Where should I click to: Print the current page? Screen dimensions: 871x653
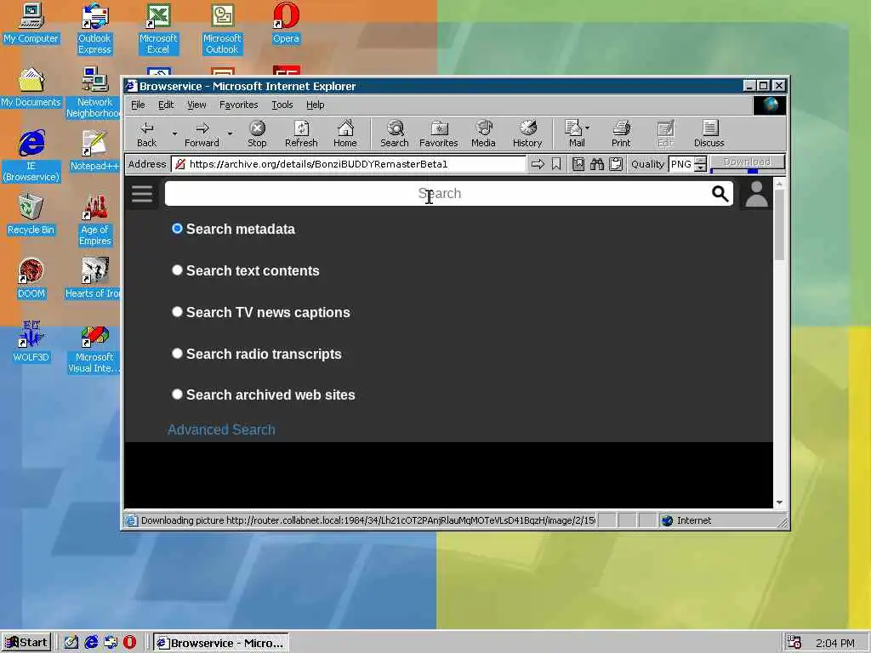click(x=621, y=134)
